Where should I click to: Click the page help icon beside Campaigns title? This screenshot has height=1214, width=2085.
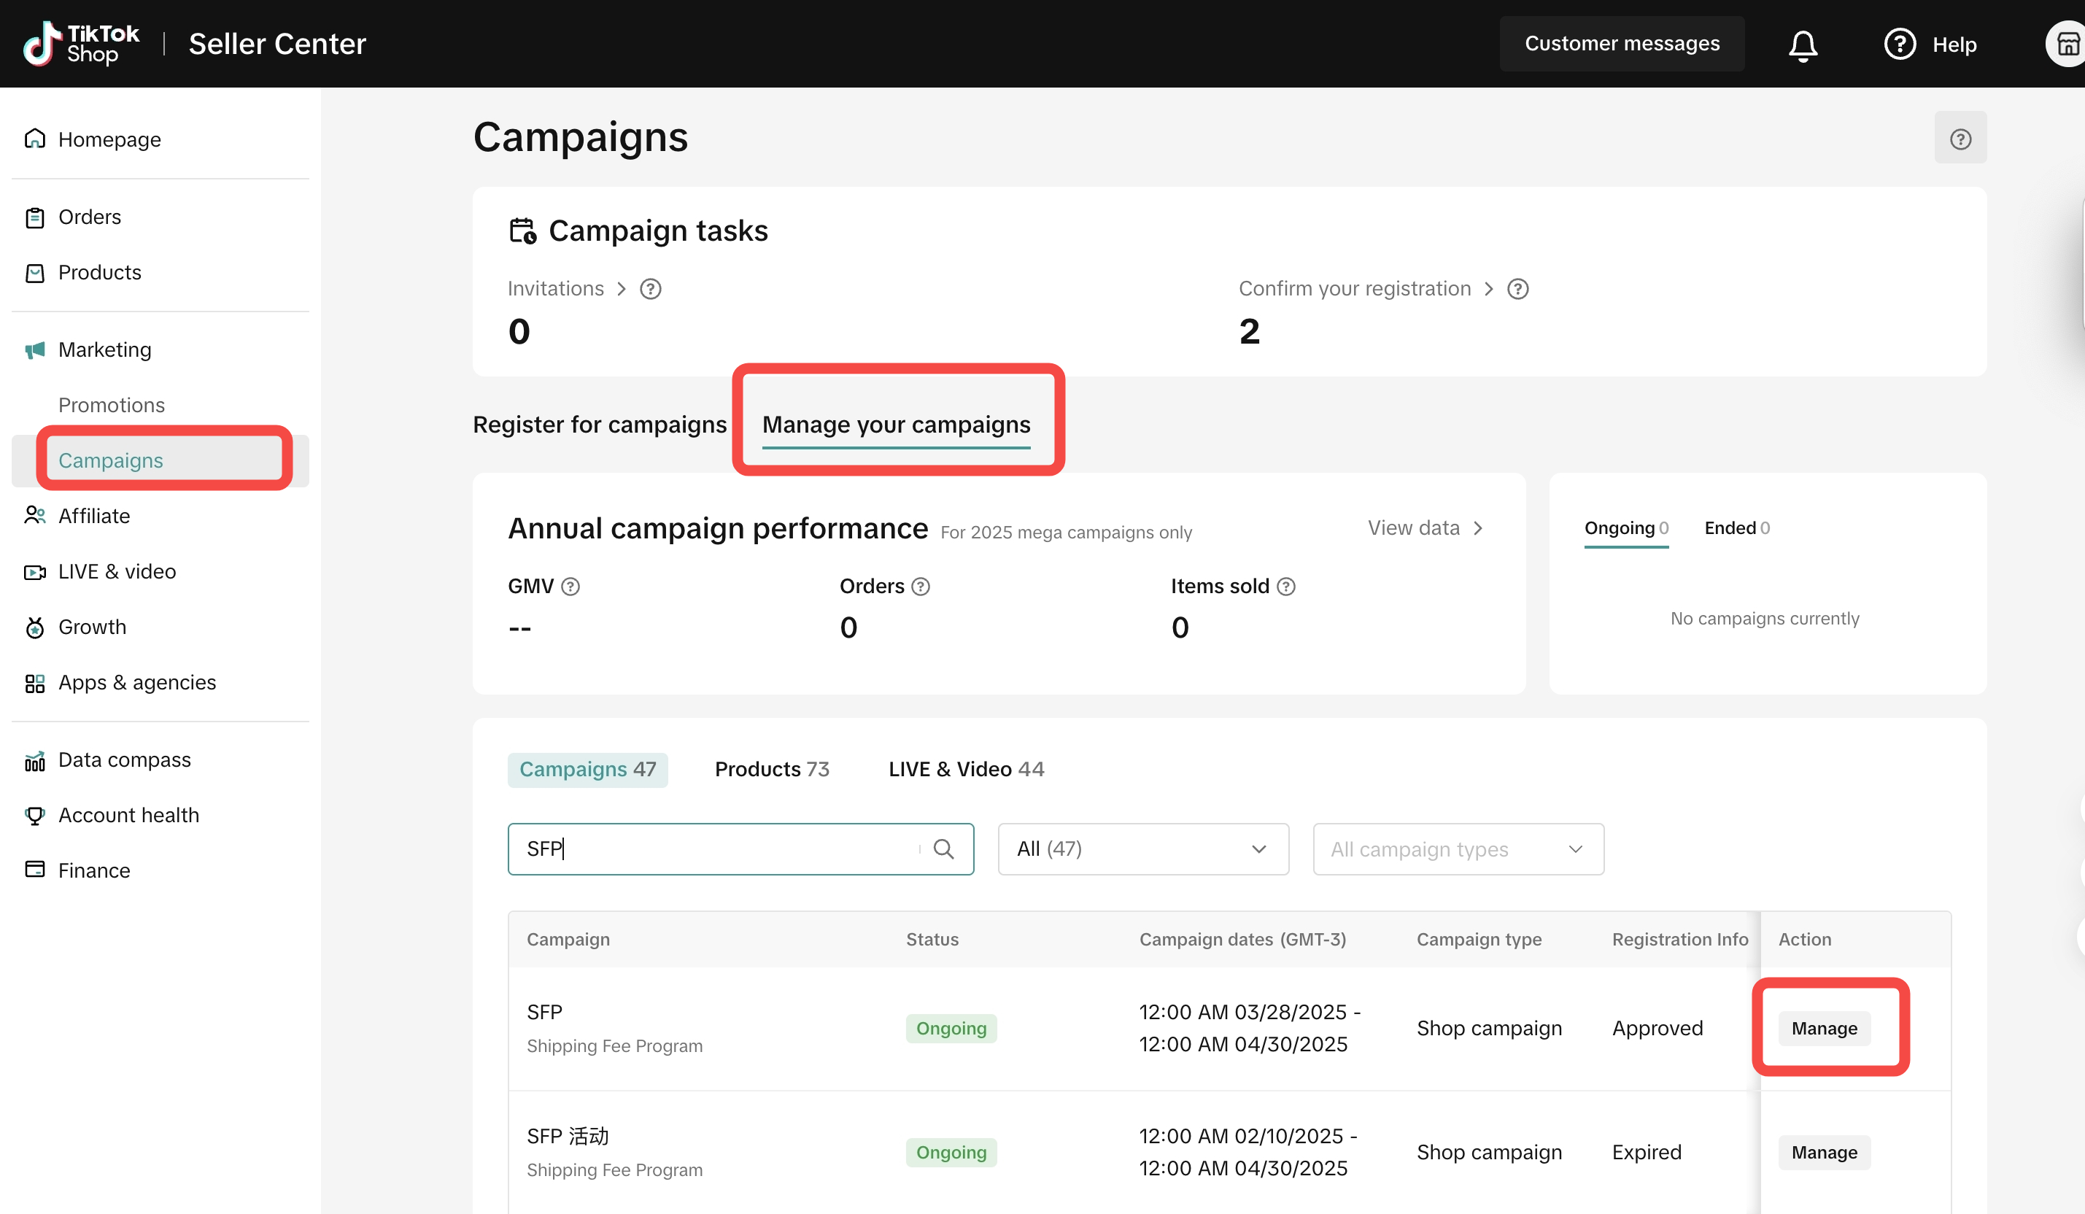click(x=1960, y=138)
